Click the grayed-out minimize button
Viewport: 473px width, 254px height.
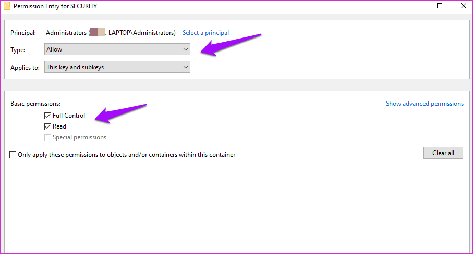tap(416, 6)
